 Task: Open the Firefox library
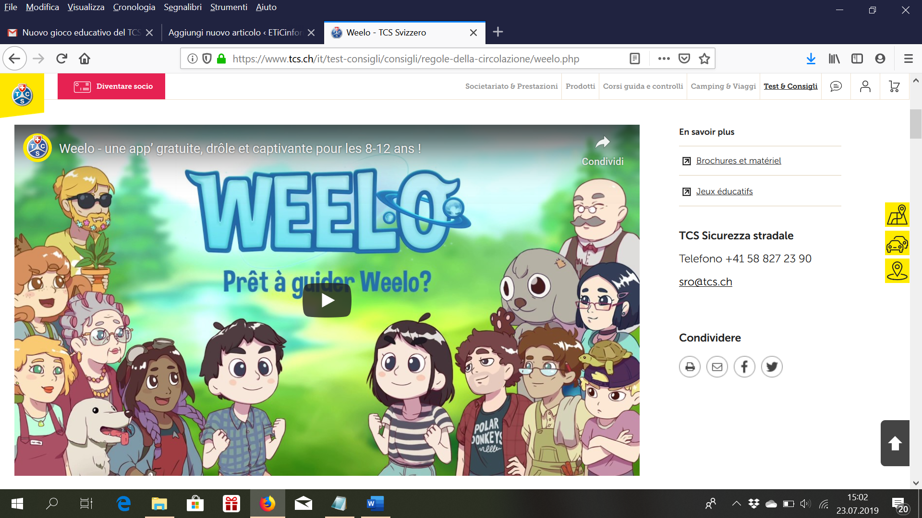[x=834, y=59]
